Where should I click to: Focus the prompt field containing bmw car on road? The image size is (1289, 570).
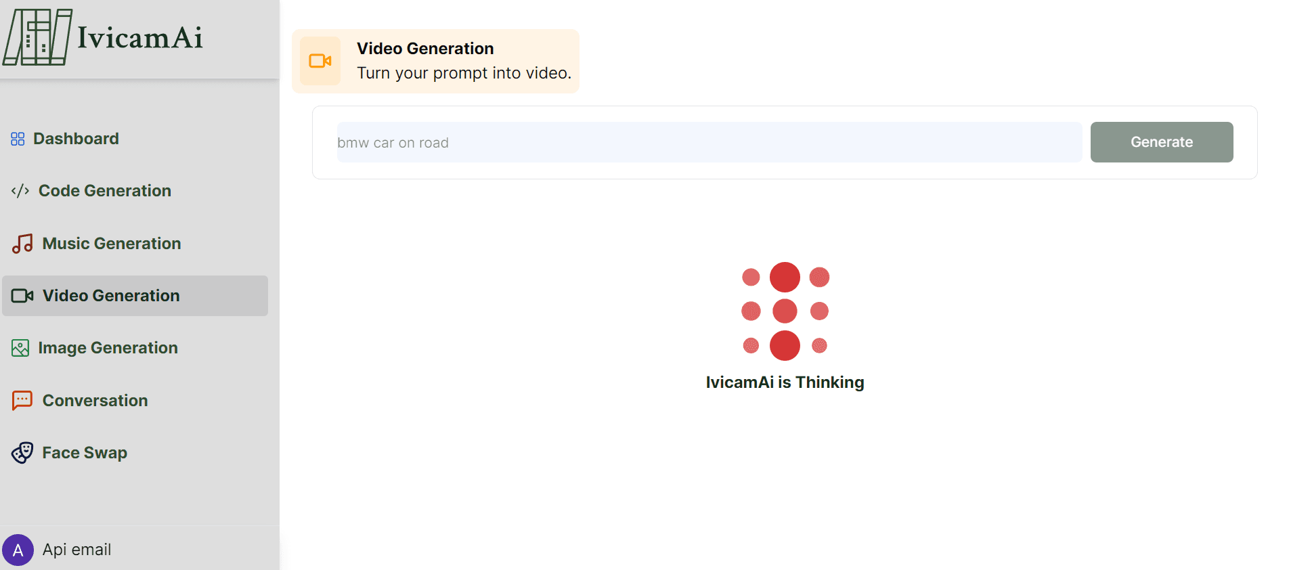pyautogui.click(x=709, y=142)
